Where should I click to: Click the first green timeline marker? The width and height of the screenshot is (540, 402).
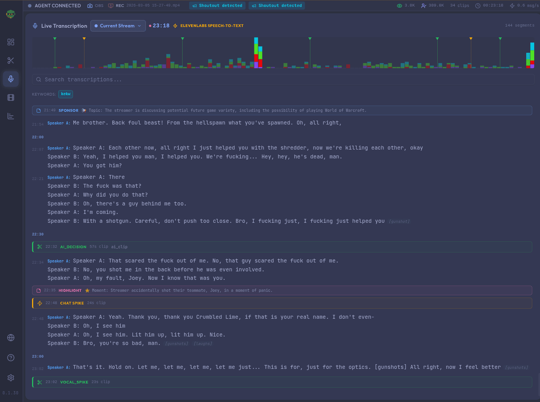click(x=55, y=39)
